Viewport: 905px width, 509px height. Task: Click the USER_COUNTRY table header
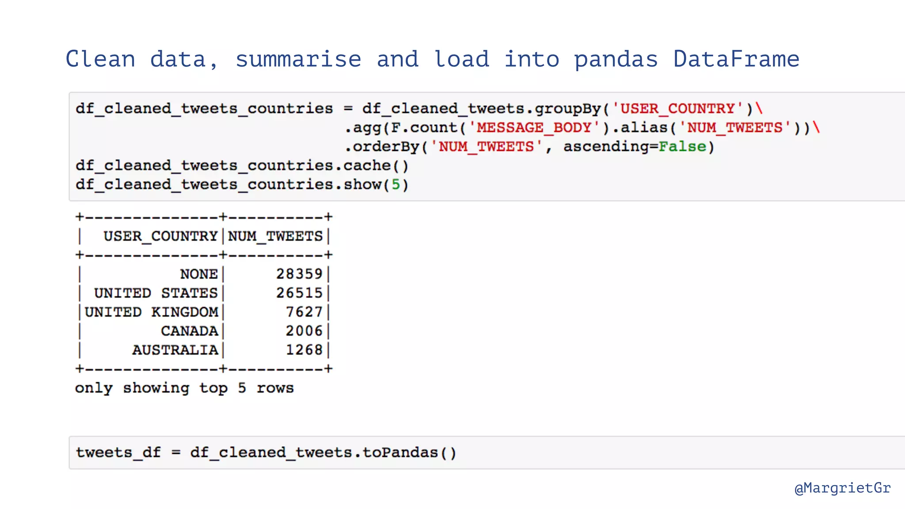coord(161,236)
